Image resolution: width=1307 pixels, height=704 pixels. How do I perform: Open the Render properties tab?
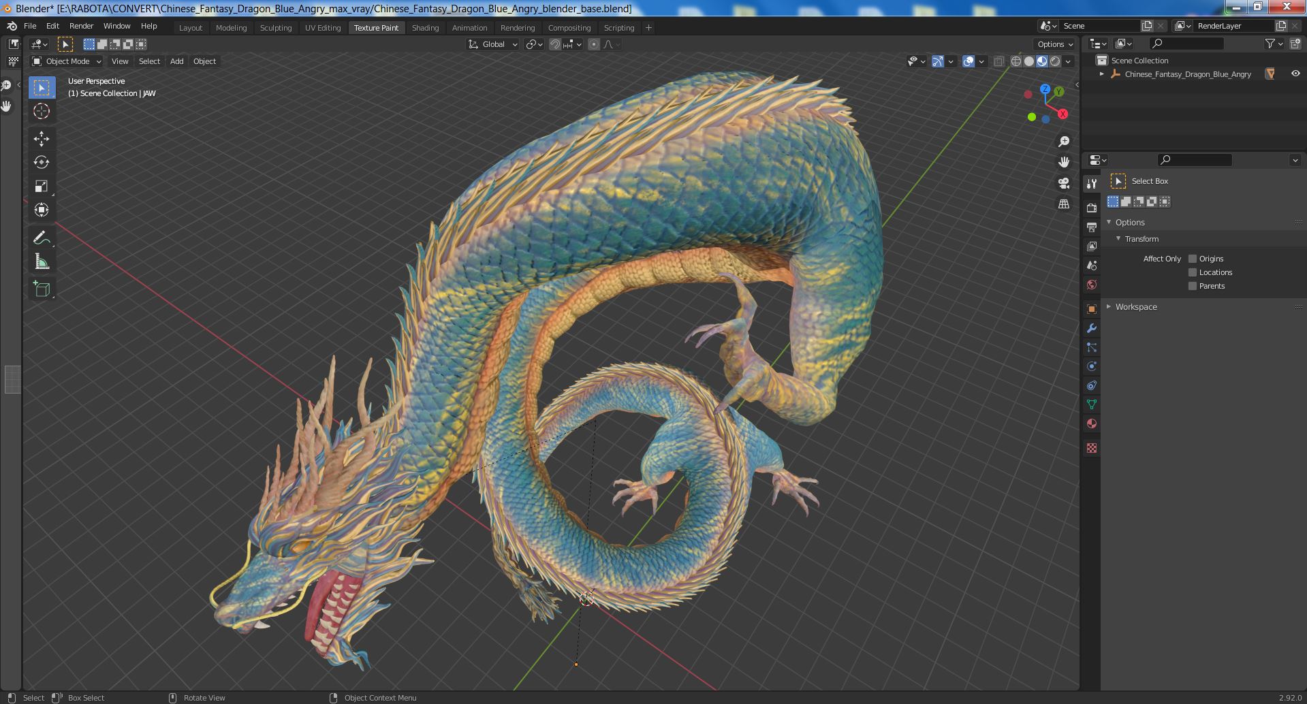tap(1092, 208)
